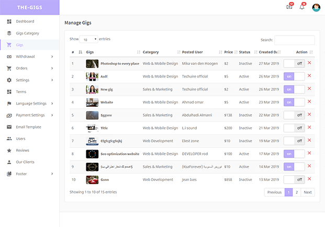Click the Email Template envelope icon
325x227 pixels.
(x=9, y=127)
